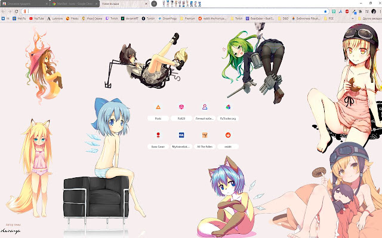This screenshot has width=382, height=238.
Task: Open the RuTracker.org shortcut with the colorful icon
Action: click(x=228, y=107)
